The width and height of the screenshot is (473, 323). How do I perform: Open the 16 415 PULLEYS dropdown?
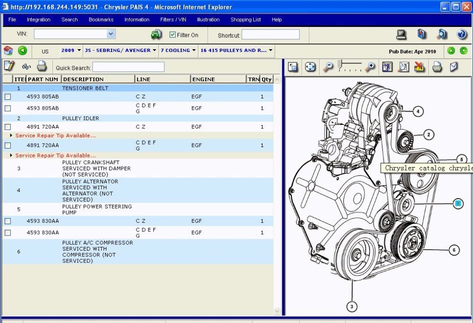[x=236, y=50]
